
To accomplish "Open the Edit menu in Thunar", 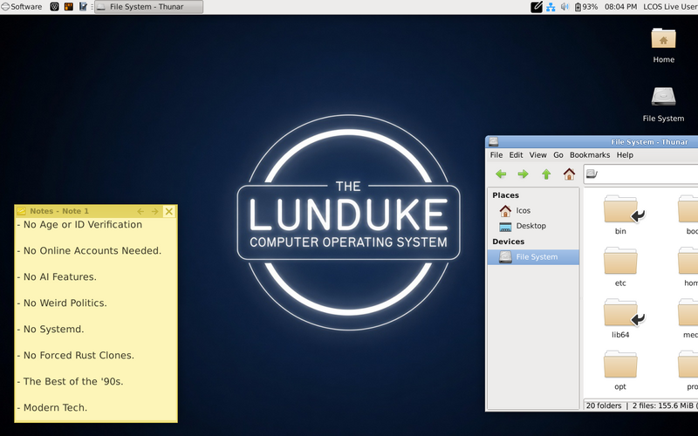I will coord(516,155).
